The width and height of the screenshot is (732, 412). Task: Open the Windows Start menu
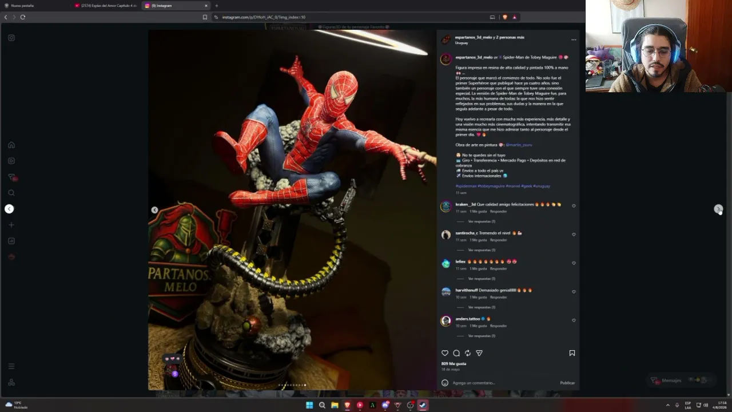coord(309,405)
